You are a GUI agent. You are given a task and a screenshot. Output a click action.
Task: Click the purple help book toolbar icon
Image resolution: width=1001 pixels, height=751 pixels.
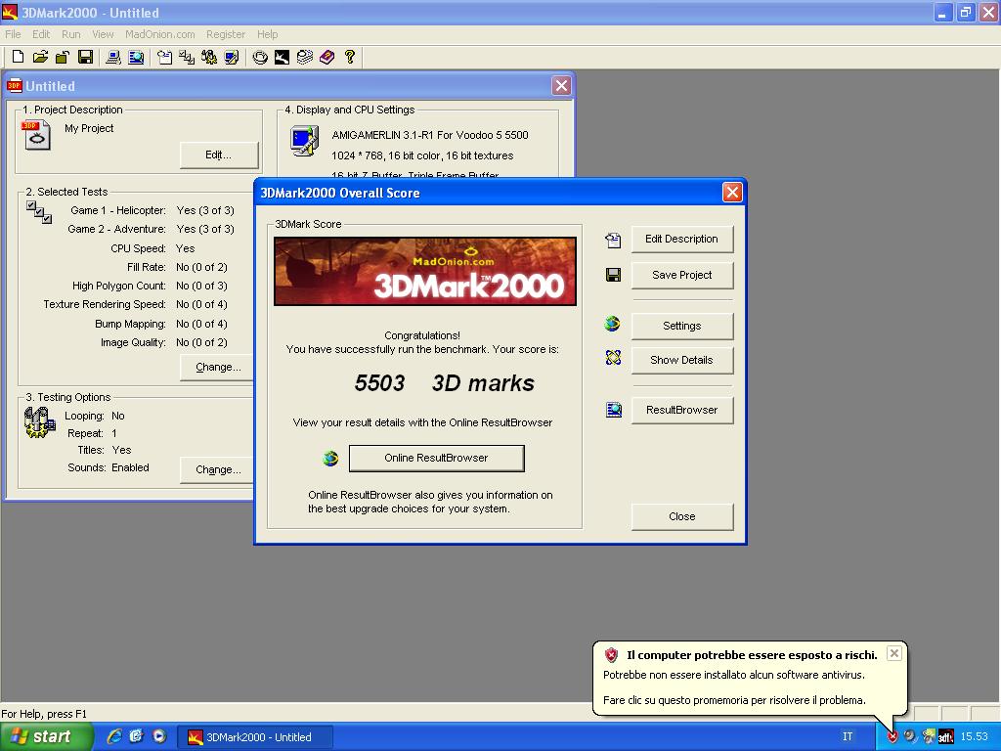pos(326,58)
